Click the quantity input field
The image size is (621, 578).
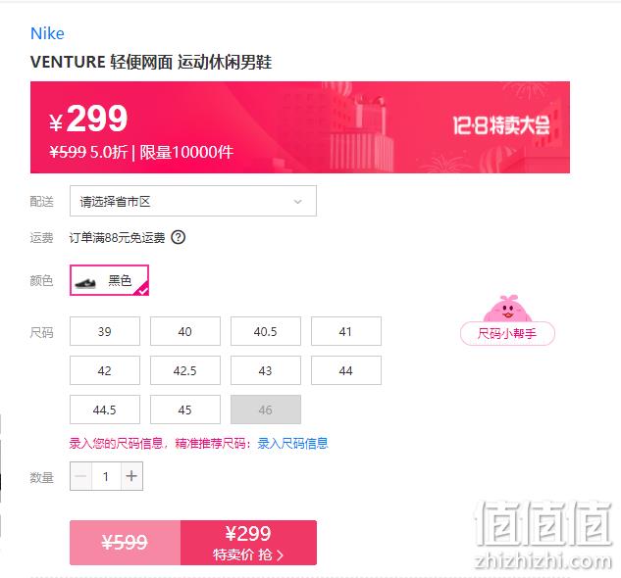coord(106,476)
